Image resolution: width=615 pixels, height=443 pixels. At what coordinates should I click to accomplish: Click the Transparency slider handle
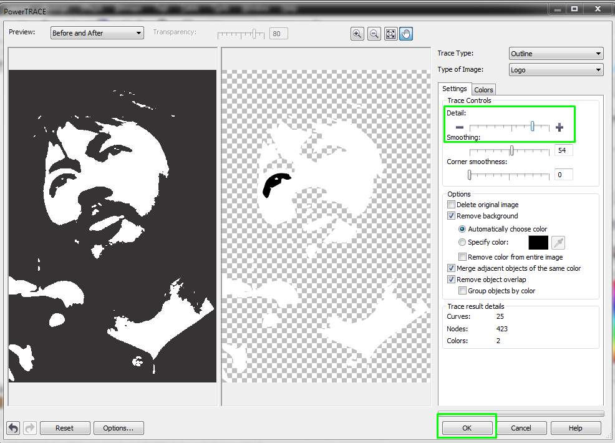254,34
